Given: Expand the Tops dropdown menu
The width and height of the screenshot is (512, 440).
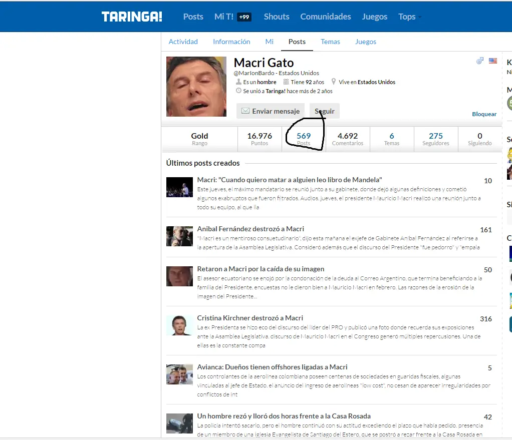Looking at the screenshot, I should click(409, 17).
